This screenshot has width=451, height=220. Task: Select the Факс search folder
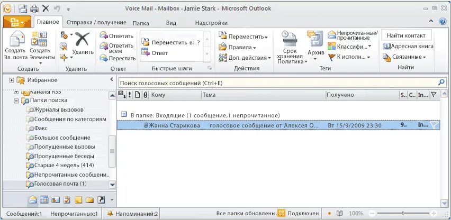click(x=37, y=128)
